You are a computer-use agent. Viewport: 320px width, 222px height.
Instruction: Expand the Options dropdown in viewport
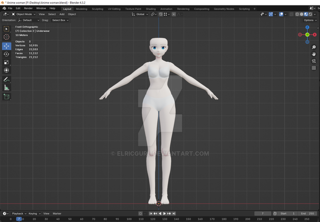click(x=309, y=20)
